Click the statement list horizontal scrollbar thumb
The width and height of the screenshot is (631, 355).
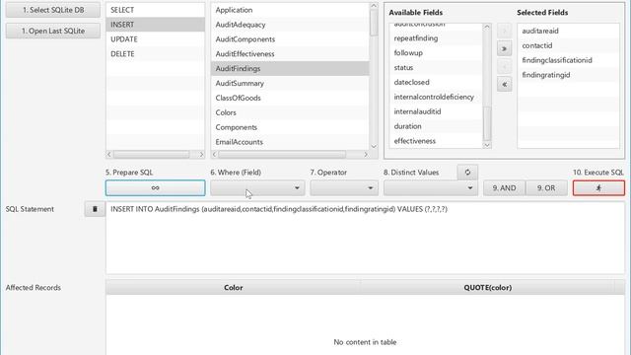point(151,154)
